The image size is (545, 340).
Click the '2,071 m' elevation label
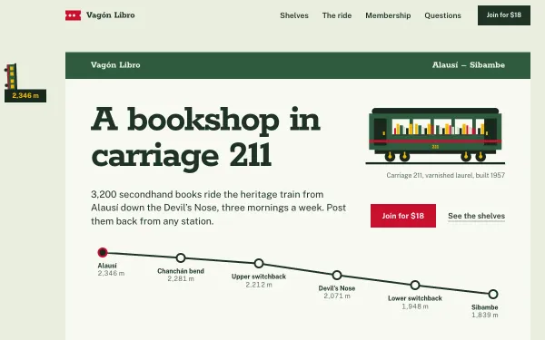pos(337,296)
